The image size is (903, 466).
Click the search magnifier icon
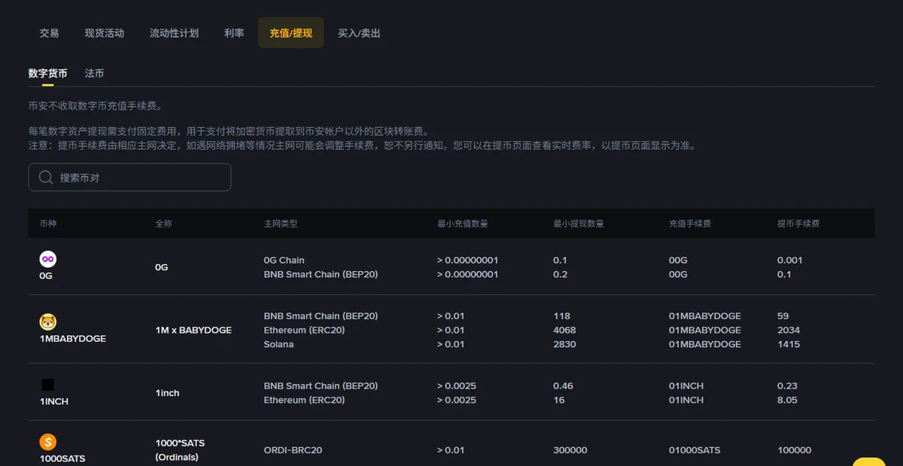coord(46,178)
